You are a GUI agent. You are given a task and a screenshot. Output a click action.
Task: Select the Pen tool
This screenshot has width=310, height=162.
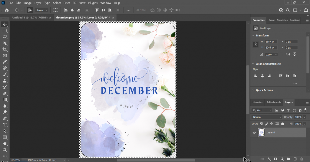coord(5,119)
